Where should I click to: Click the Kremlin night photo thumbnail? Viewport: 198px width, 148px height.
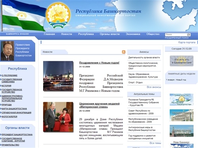tap(58, 76)
